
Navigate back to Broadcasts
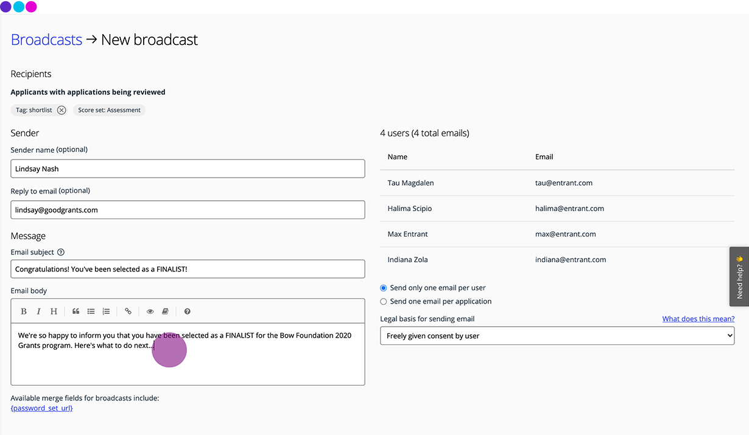point(46,39)
